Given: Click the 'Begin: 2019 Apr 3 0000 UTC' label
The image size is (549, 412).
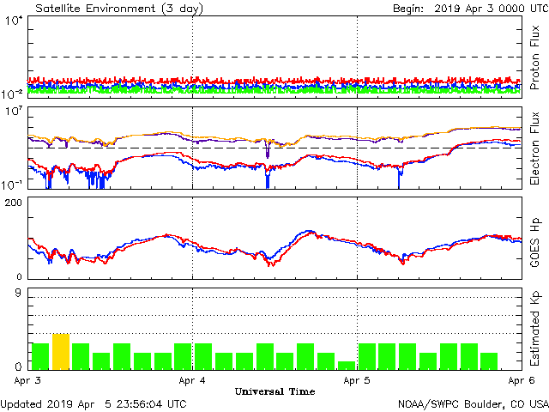Looking at the screenshot, I should [x=471, y=8].
